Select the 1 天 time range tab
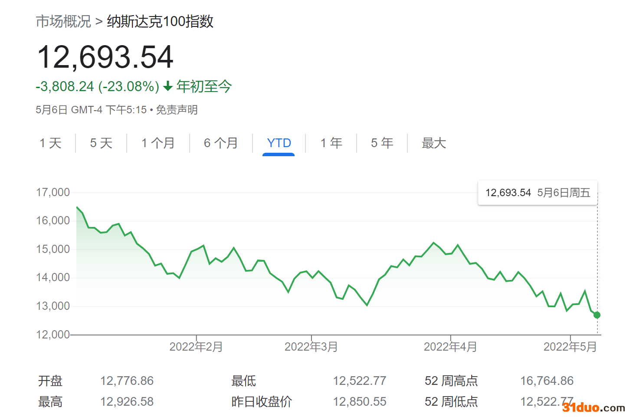The height and width of the screenshot is (417, 633). pos(50,143)
